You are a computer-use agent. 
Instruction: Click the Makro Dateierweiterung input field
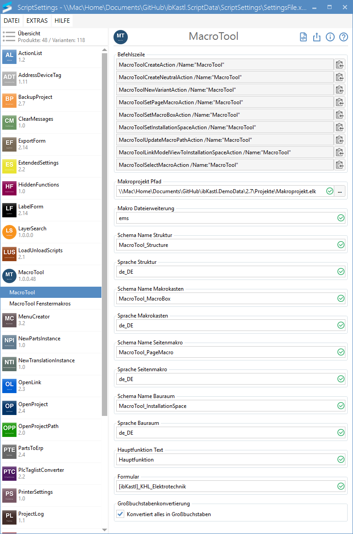226,218
